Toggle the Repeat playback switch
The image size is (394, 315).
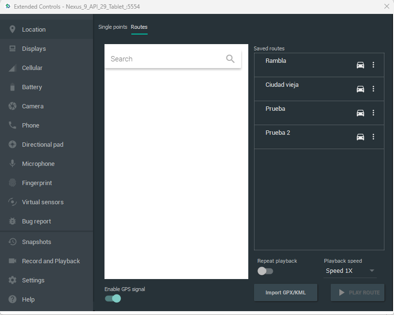coord(265,271)
